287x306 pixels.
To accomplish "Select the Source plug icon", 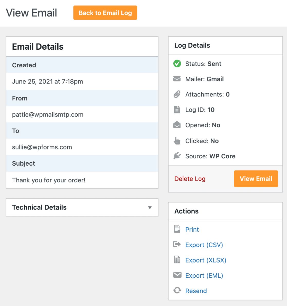I will pos(177,156).
